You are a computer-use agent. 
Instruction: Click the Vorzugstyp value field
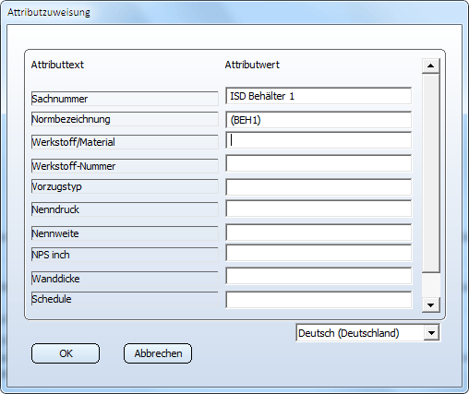319,187
